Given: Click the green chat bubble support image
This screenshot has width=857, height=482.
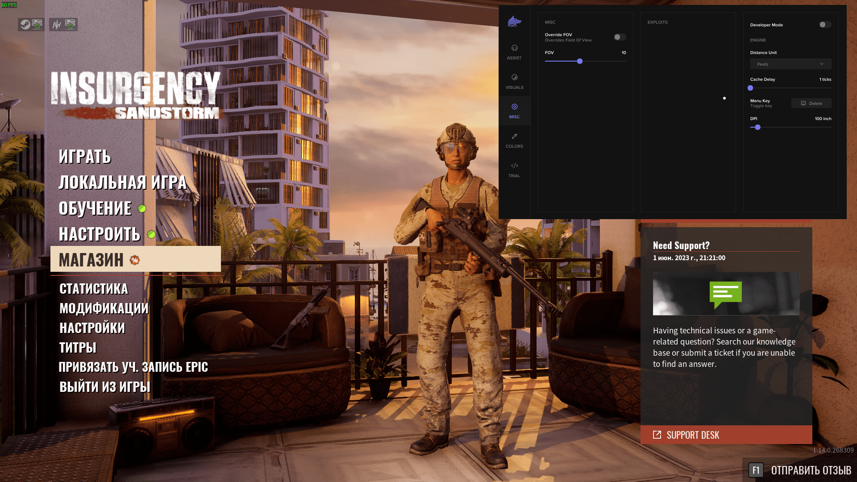Looking at the screenshot, I should [x=726, y=294].
